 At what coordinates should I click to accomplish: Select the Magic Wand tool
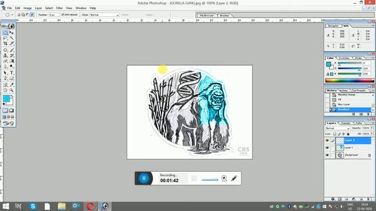pos(12,38)
